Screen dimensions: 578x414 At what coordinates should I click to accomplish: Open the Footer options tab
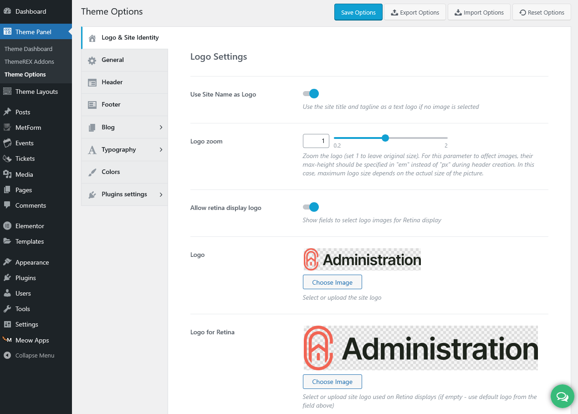pyautogui.click(x=111, y=105)
